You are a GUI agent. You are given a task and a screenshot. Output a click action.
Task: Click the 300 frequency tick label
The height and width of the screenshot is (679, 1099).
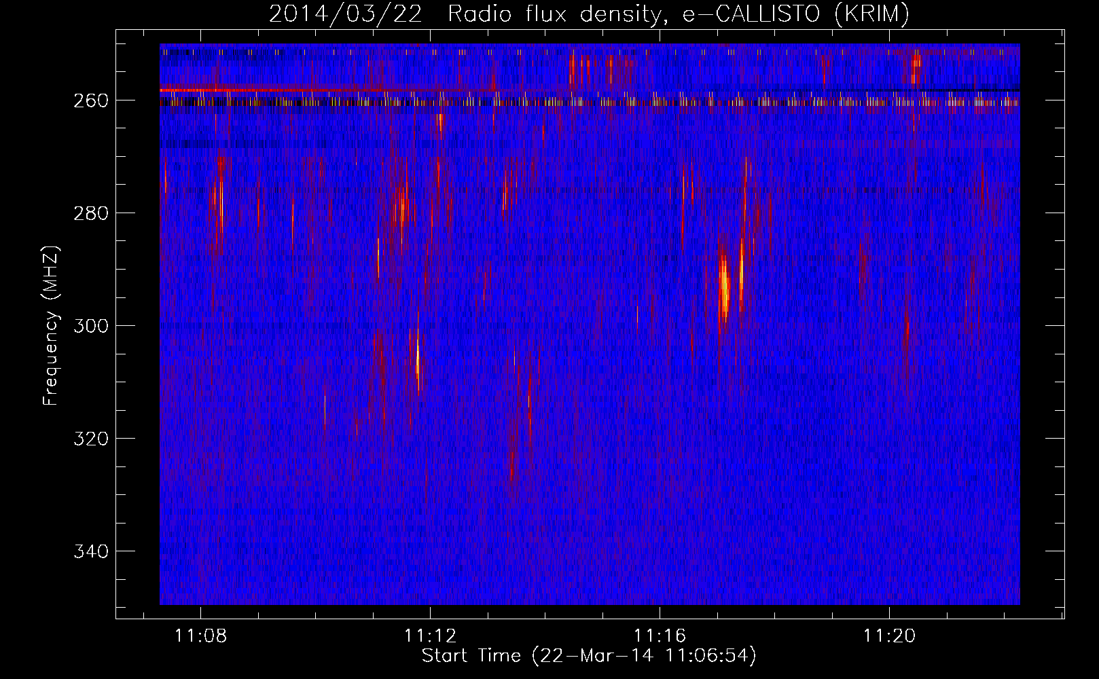(90, 326)
